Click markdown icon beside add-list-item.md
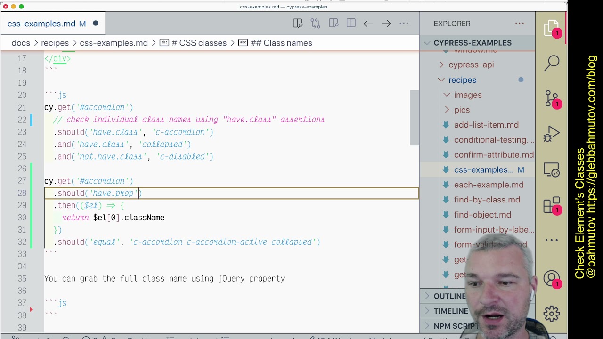This screenshot has width=603, height=339. click(x=446, y=125)
